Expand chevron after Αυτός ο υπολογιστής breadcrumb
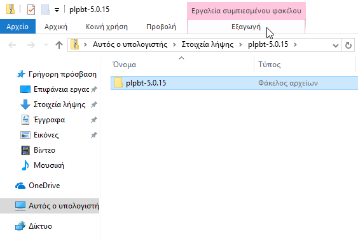The width and height of the screenshot is (358, 242). 174,44
